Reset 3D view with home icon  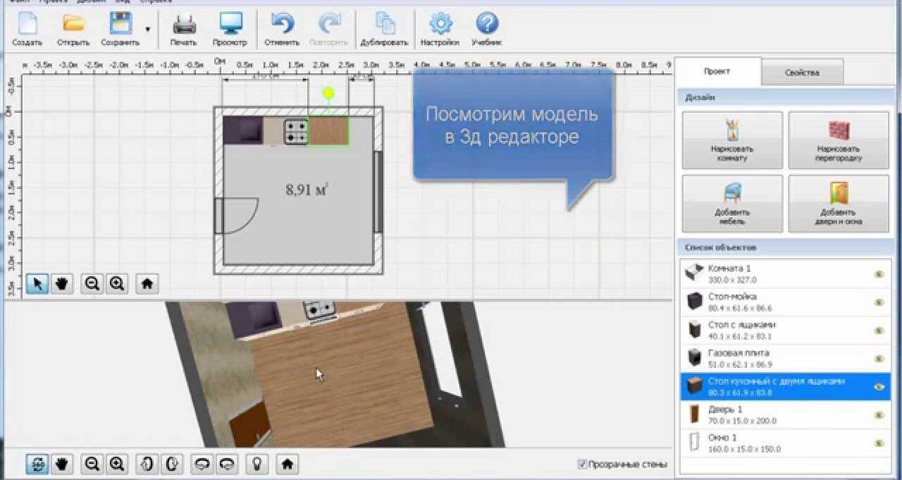click(x=287, y=464)
